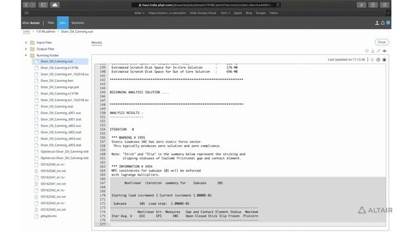The image size is (412, 232).
Task: Open the Yahoo bookmark
Action: click(274, 13)
